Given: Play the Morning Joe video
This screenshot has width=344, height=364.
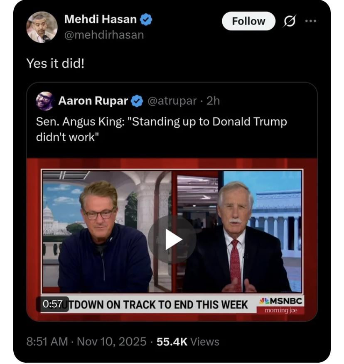Looking at the screenshot, I should (x=172, y=239).
